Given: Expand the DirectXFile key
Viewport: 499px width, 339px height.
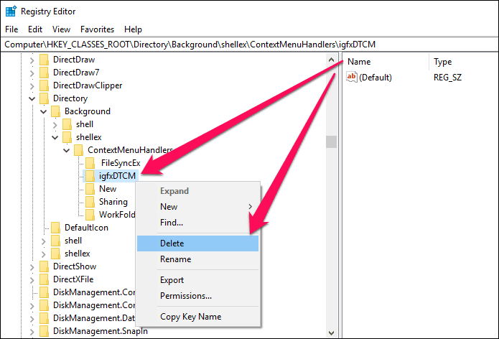Looking at the screenshot, I should click(x=32, y=280).
